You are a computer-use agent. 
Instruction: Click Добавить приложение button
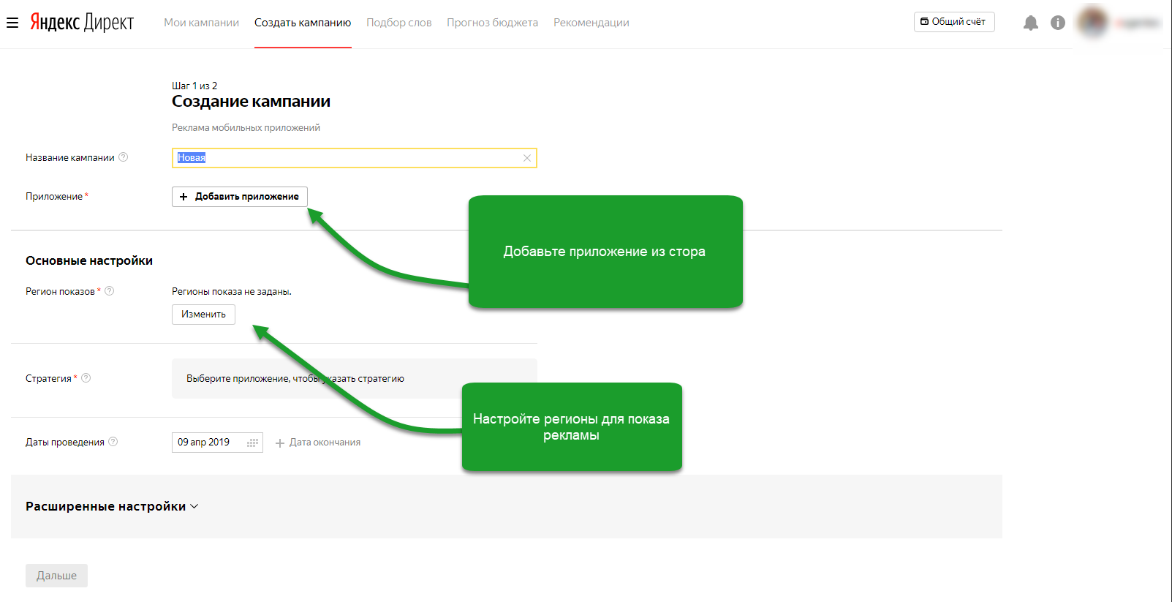pyautogui.click(x=239, y=197)
